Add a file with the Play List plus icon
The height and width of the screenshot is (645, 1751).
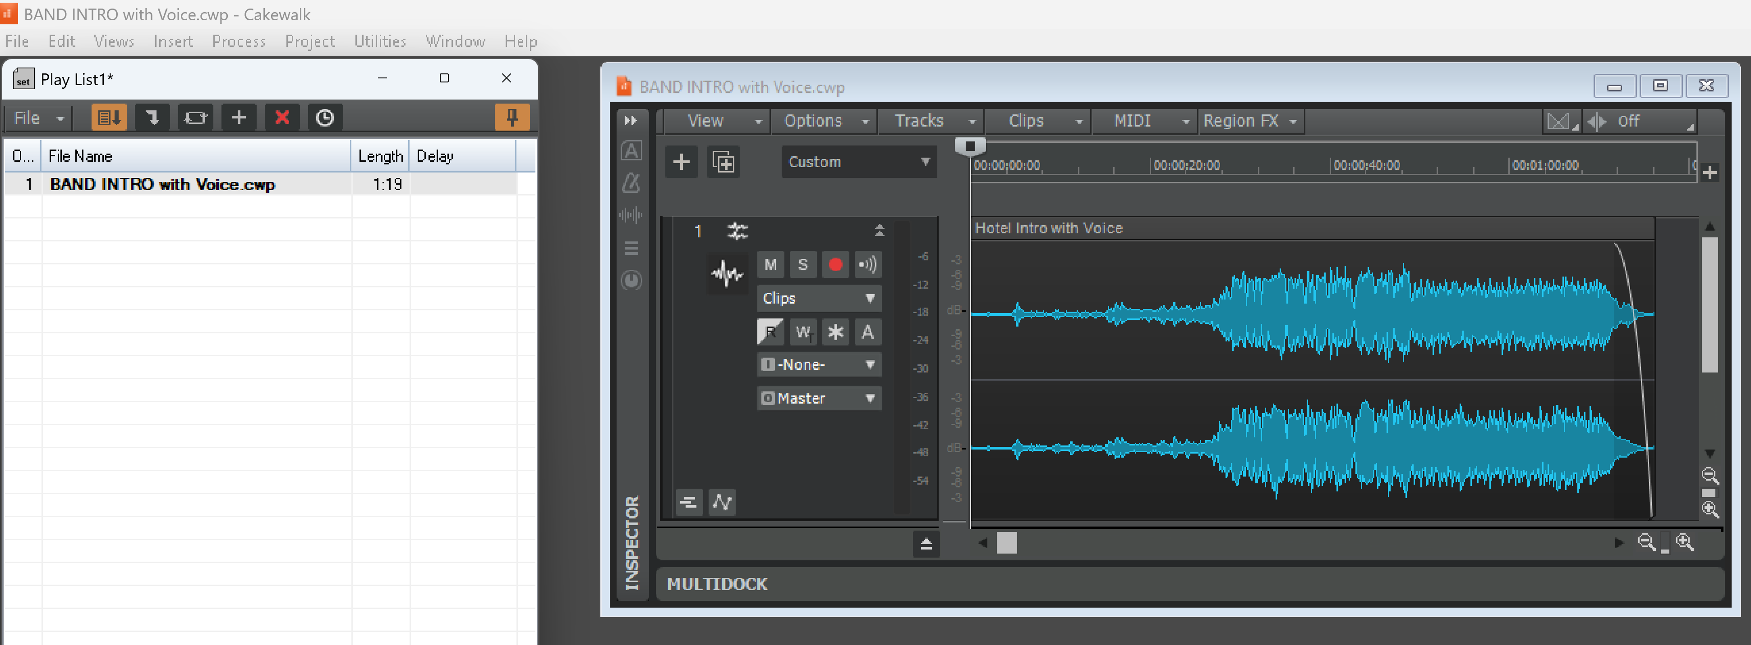[239, 118]
